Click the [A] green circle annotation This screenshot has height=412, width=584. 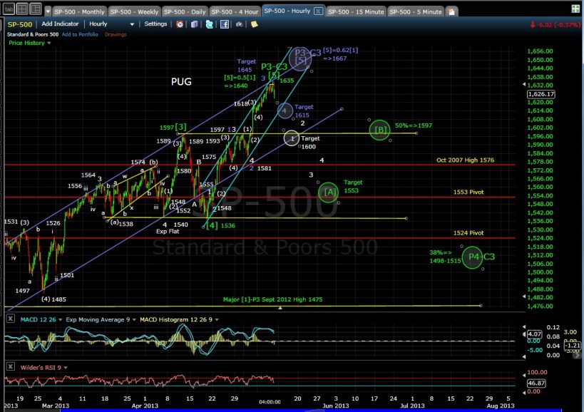[329, 192]
